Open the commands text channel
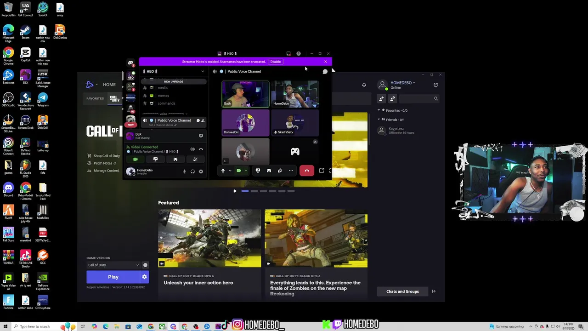Screen dimensions: 588x331 174,103
